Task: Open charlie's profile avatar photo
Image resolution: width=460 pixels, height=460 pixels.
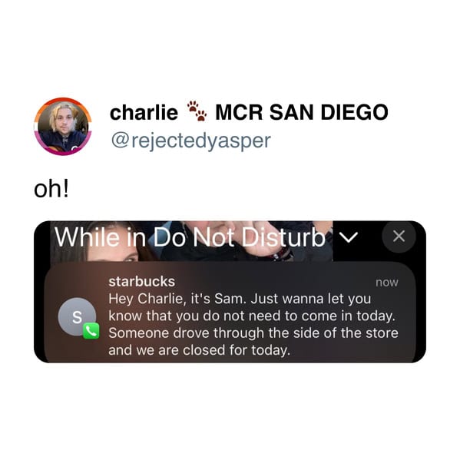Action: pos(63,127)
